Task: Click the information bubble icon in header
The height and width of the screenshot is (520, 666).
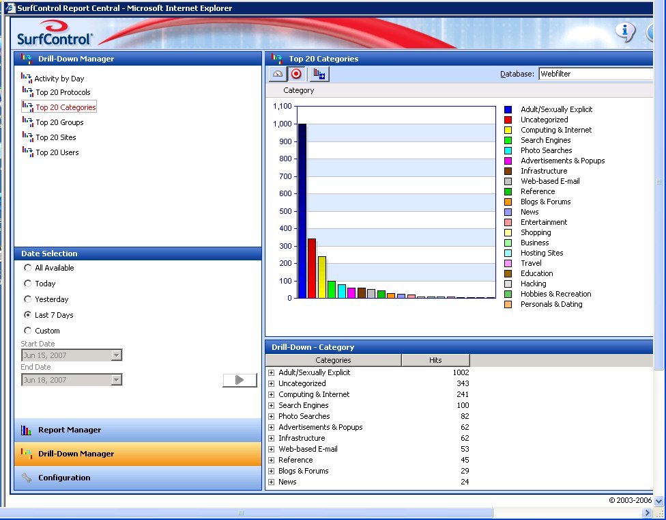Action: point(625,32)
